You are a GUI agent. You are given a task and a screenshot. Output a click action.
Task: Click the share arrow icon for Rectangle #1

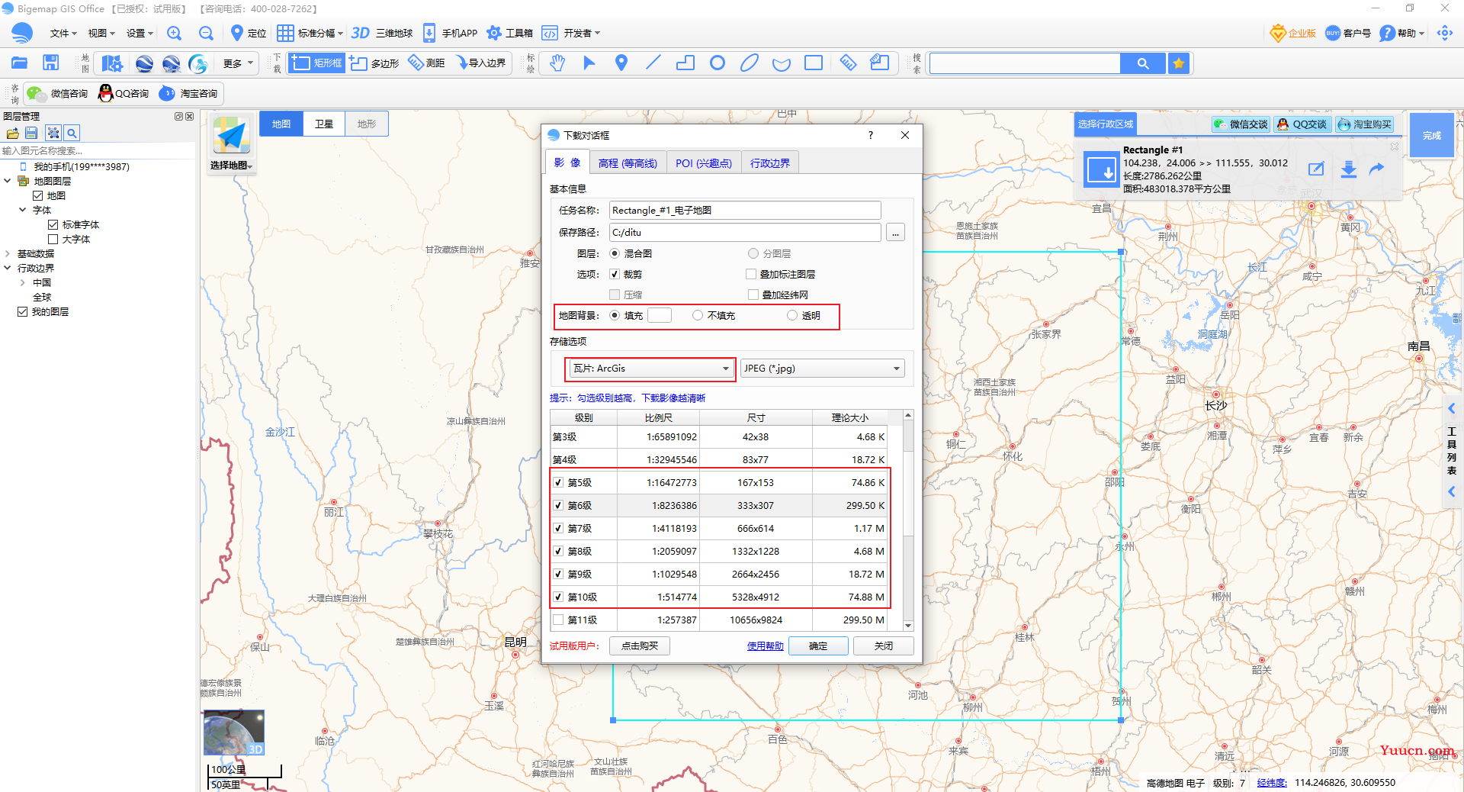(1377, 169)
